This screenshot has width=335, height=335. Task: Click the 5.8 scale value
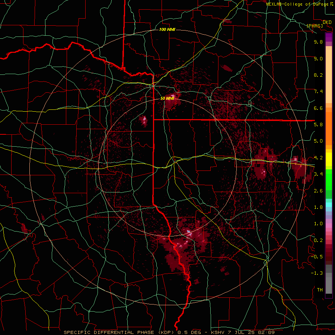click(x=318, y=124)
